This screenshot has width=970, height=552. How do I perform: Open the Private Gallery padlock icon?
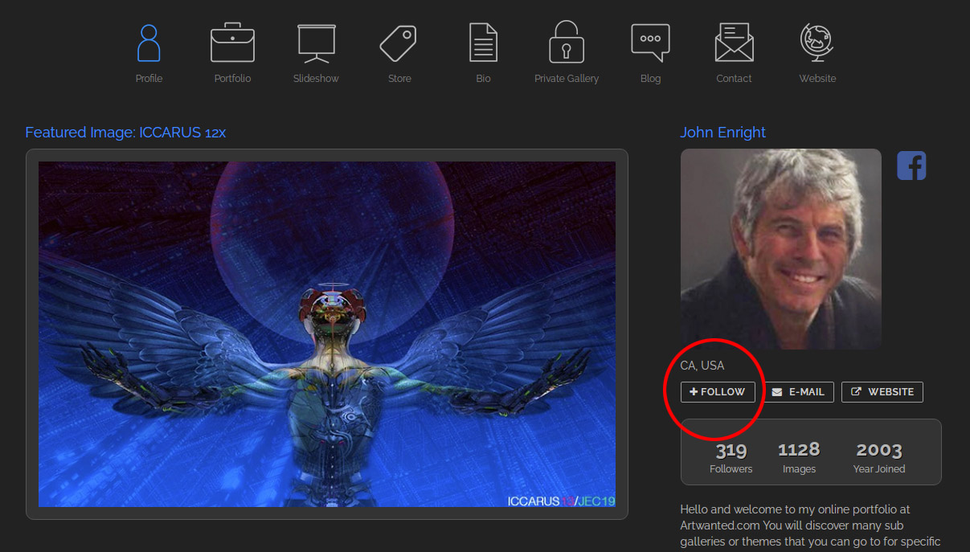tap(567, 43)
